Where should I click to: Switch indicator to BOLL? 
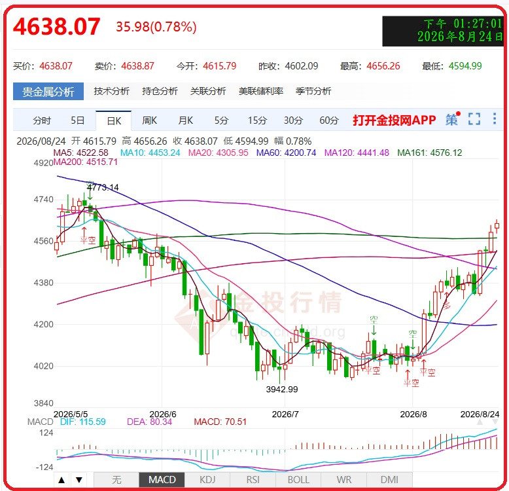coord(298,480)
